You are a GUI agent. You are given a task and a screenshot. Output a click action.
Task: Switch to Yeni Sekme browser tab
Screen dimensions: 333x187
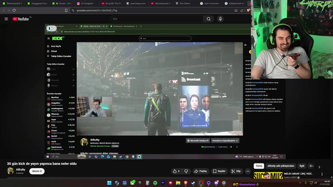[x=185, y=3]
